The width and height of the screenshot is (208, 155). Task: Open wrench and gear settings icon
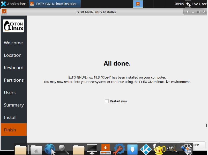pos(119,149)
